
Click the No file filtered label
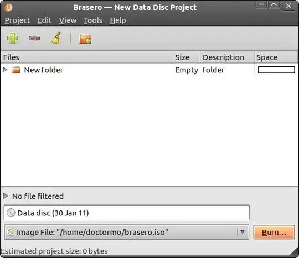pyautogui.click(x=38, y=196)
